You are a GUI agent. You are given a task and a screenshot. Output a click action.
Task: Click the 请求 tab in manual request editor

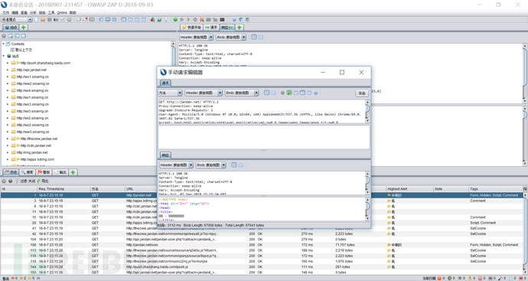[165, 83]
